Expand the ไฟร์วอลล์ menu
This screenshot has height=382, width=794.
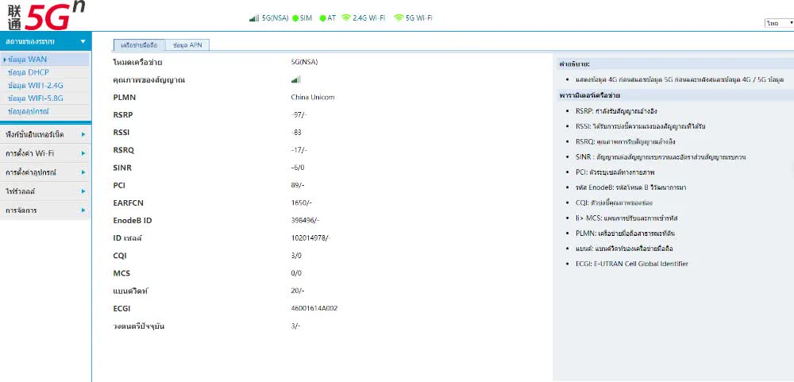pos(45,191)
